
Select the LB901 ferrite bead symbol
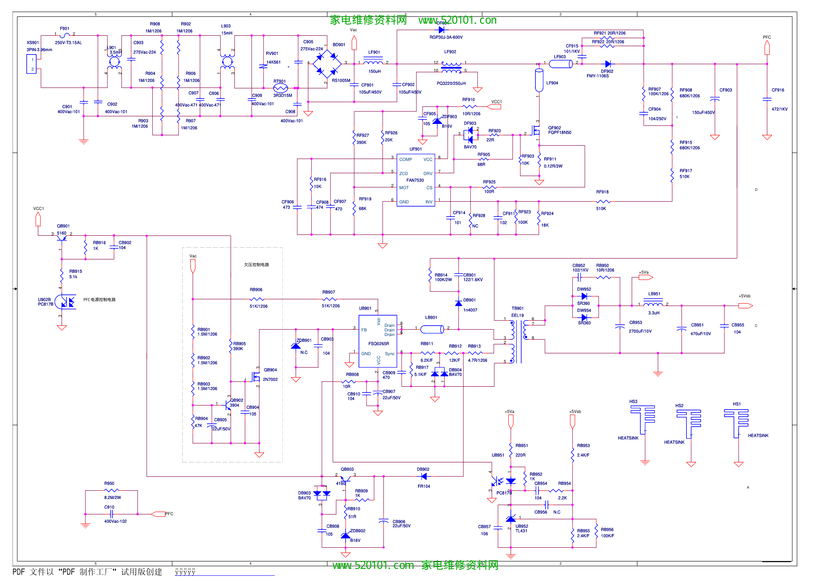point(432,329)
